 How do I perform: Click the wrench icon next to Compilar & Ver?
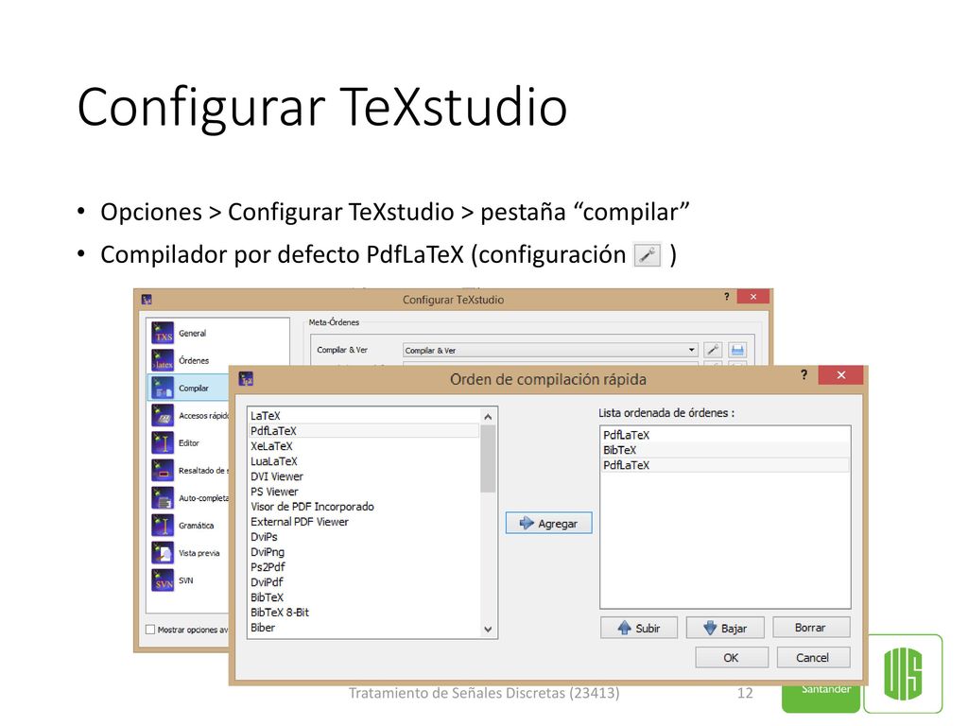[x=713, y=350]
